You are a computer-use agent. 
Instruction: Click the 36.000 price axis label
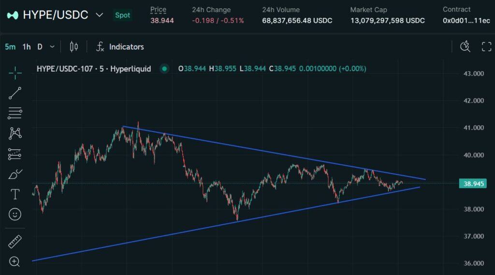tap(474, 263)
